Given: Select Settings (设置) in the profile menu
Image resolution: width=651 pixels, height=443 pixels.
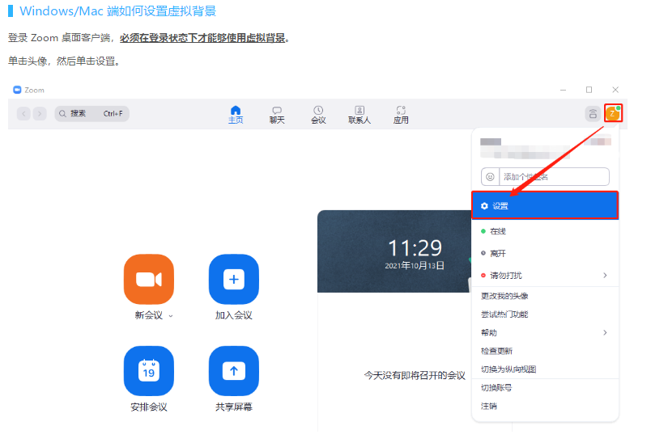Looking at the screenshot, I should (x=544, y=206).
